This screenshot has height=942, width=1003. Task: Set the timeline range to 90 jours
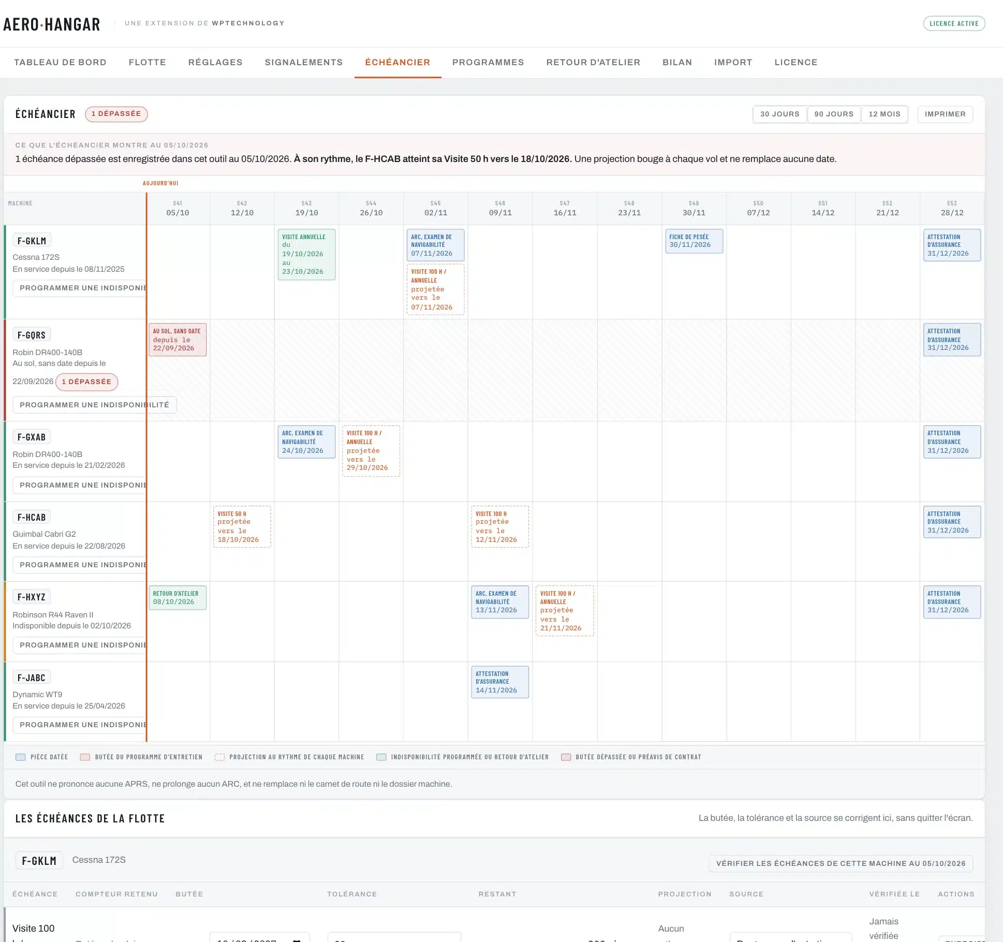833,114
